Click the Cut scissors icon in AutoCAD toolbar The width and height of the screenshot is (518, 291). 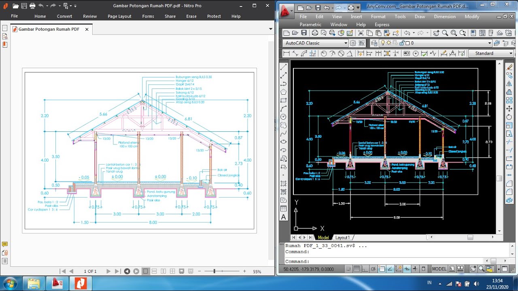coord(361,33)
